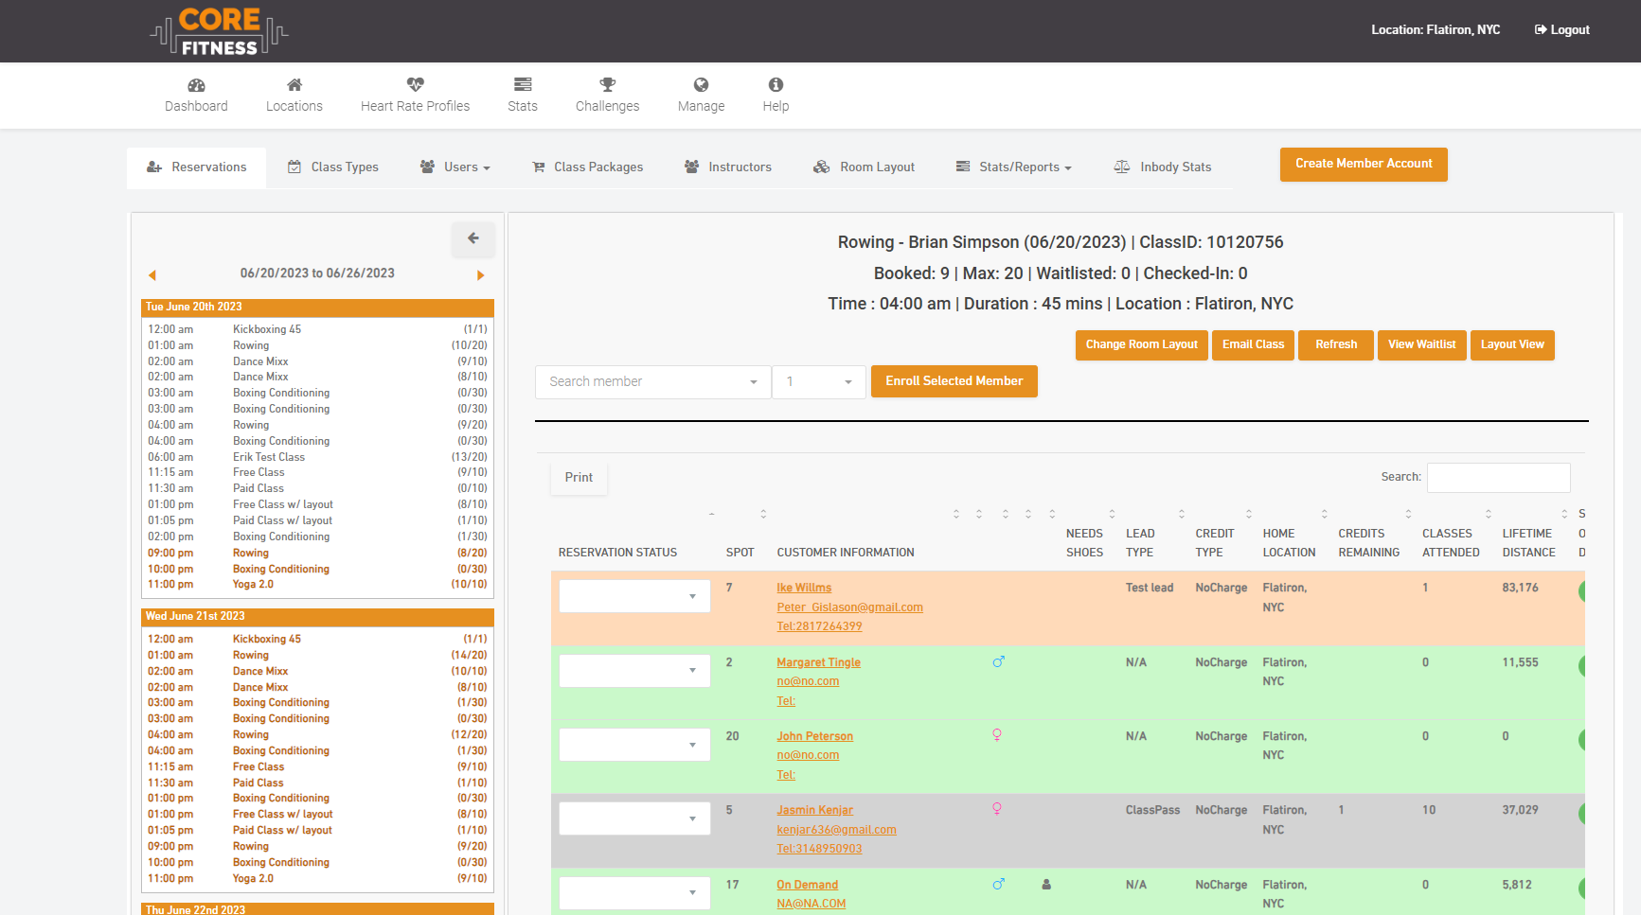Open reservation status dropdown for John Peterson

(x=634, y=745)
